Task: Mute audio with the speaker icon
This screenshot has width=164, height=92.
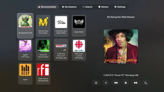Action: coord(106,83)
